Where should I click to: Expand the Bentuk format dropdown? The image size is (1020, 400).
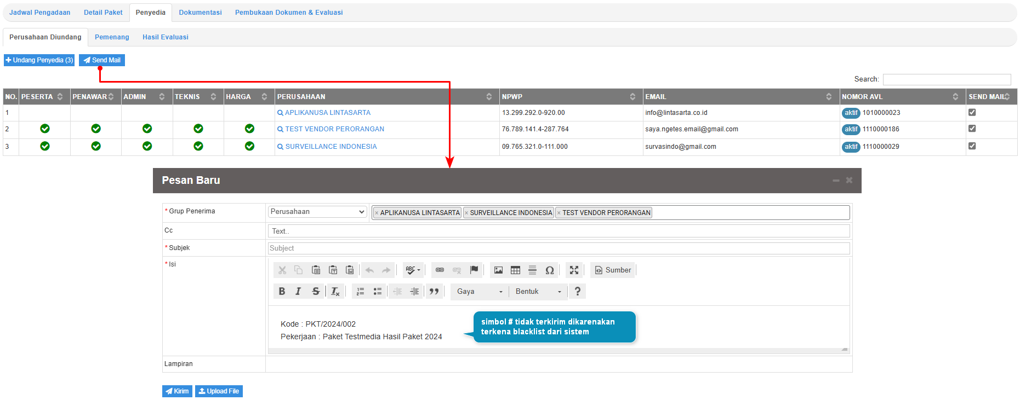point(538,292)
